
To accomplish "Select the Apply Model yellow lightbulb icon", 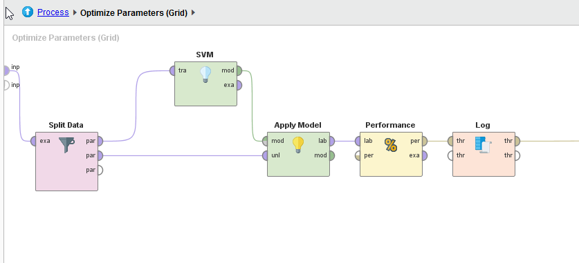I will [298, 144].
